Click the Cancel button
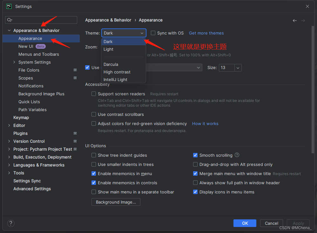 [271, 223]
